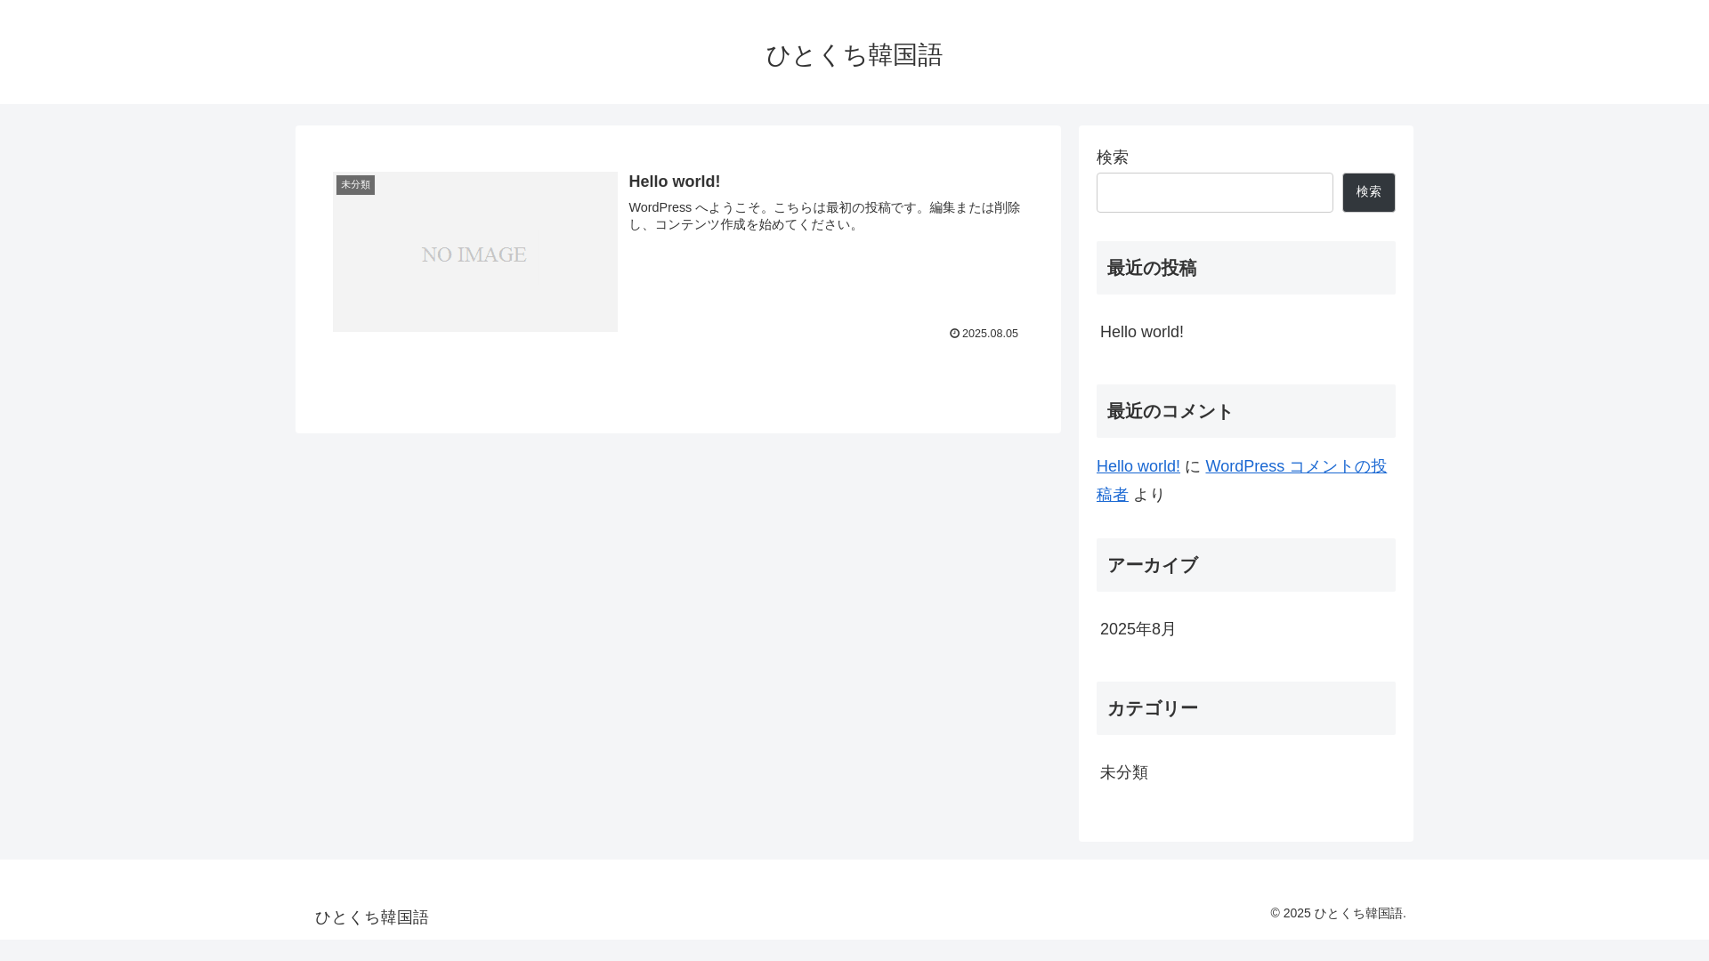Click the © 2025 ひとくち韓国語 copyright text
Screen dimensions: 1709x961
click(1338, 914)
